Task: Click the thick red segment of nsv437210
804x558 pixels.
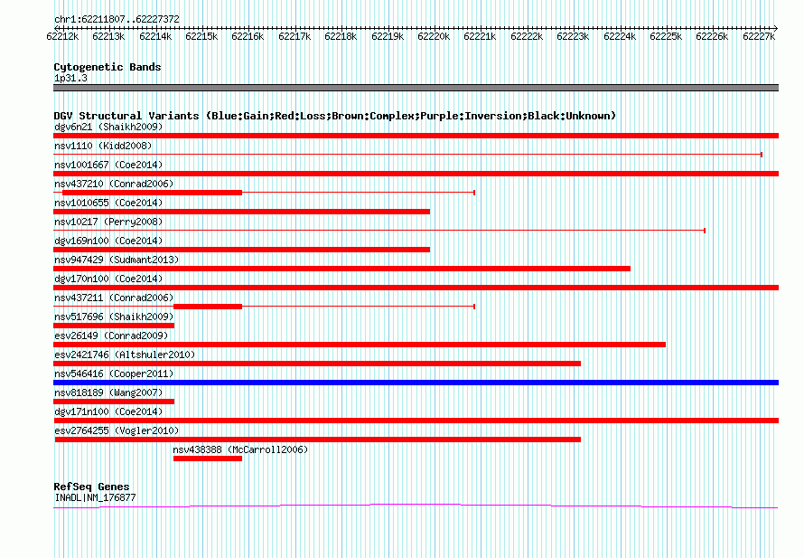Action: [153, 193]
